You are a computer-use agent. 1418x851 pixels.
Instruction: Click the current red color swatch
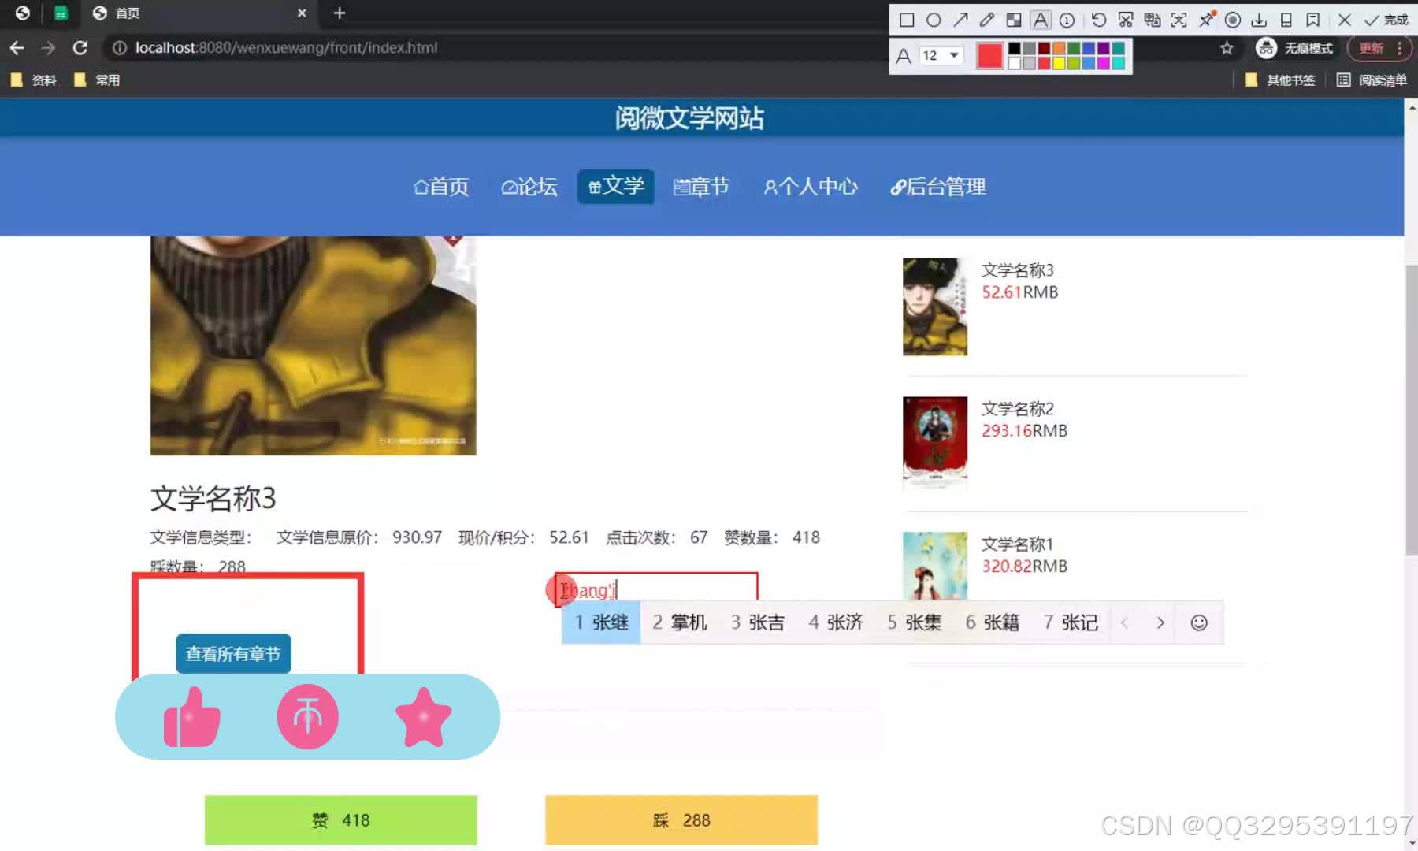tap(989, 55)
